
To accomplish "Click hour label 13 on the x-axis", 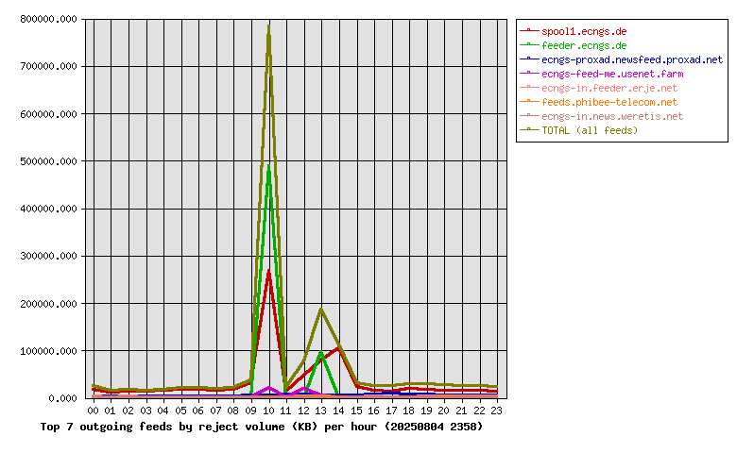I will (x=320, y=411).
